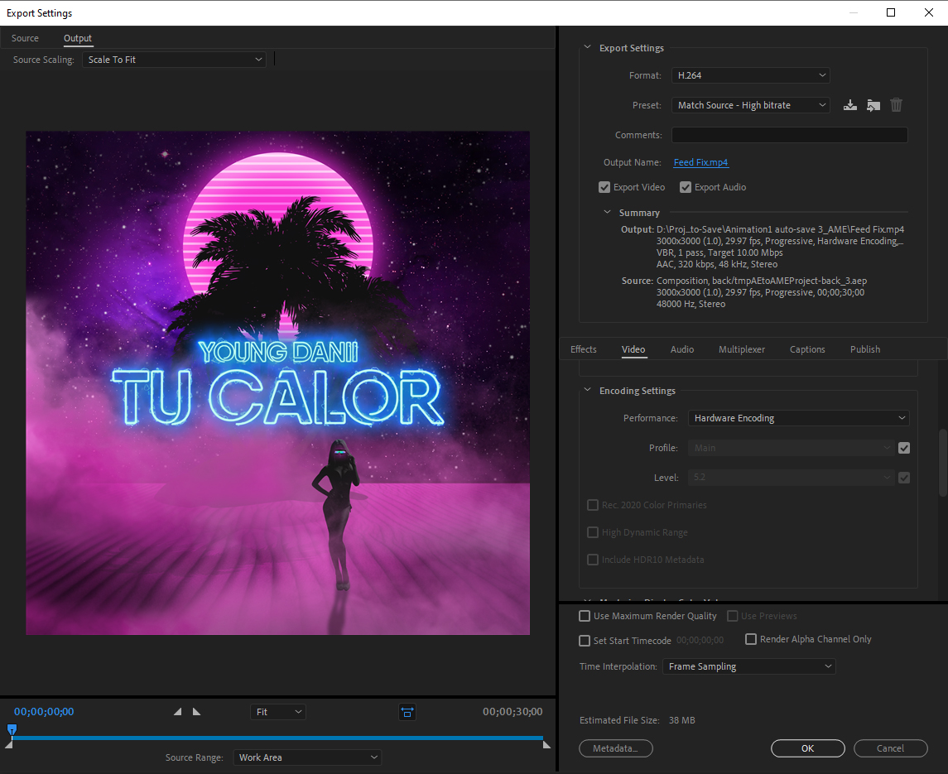Confirm export with the OK button
Image resolution: width=948 pixels, height=774 pixels.
(x=807, y=748)
